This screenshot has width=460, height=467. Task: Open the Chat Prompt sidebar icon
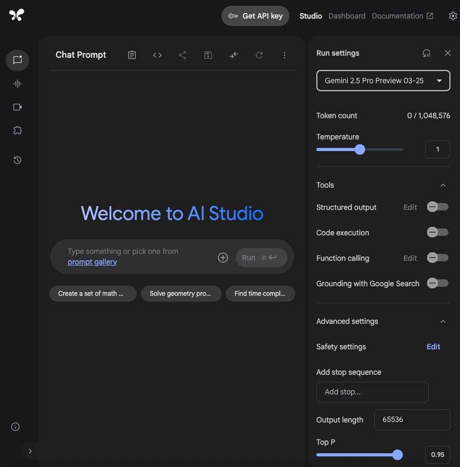pos(17,60)
